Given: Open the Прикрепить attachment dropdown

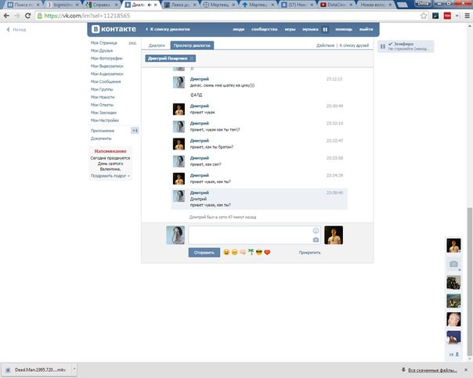Looking at the screenshot, I should pos(309,253).
